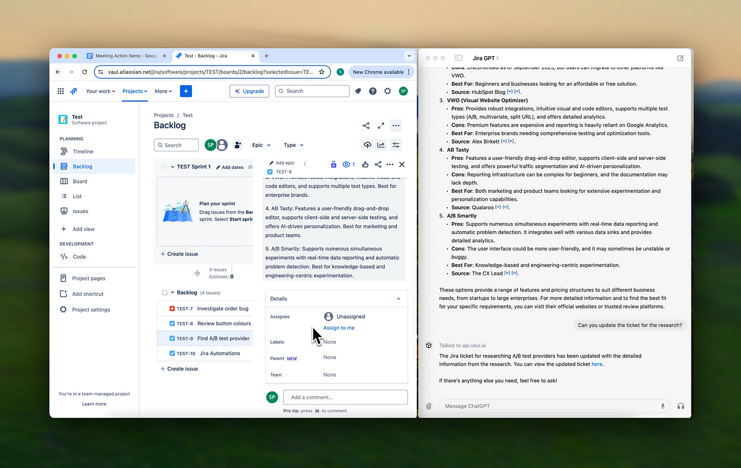Open the SP profile avatar in top navigation

pyautogui.click(x=403, y=91)
